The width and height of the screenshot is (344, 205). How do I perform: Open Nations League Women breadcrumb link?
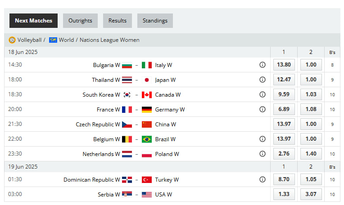109,40
